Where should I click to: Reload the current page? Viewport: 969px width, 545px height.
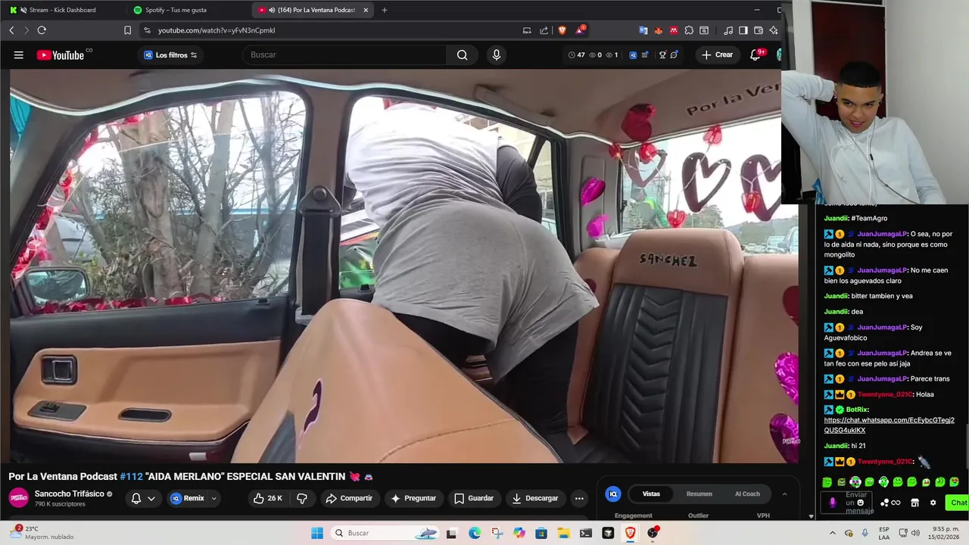pyautogui.click(x=42, y=30)
